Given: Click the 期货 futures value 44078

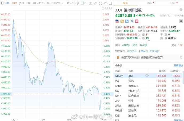Looking at the screenshot, I should click(x=126, y=45).
